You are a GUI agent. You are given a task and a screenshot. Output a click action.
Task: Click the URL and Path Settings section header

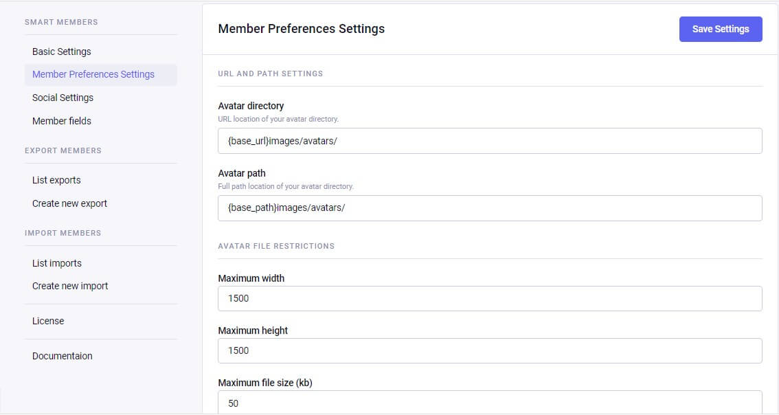pyautogui.click(x=270, y=74)
